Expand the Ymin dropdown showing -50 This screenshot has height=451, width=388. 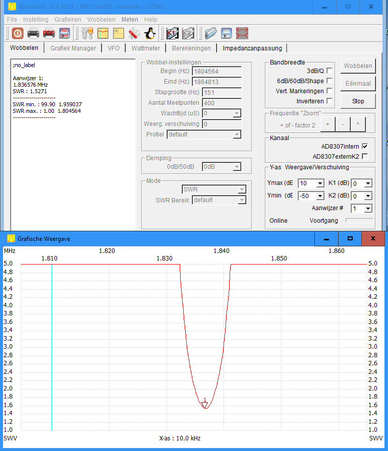[320, 196]
